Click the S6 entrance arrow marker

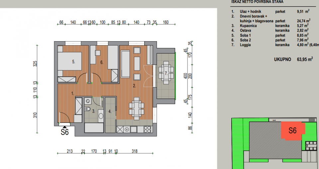point(64,127)
